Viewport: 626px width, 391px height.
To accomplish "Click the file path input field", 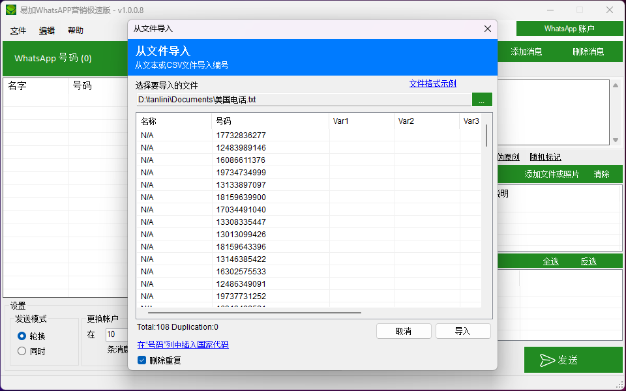I will (304, 99).
